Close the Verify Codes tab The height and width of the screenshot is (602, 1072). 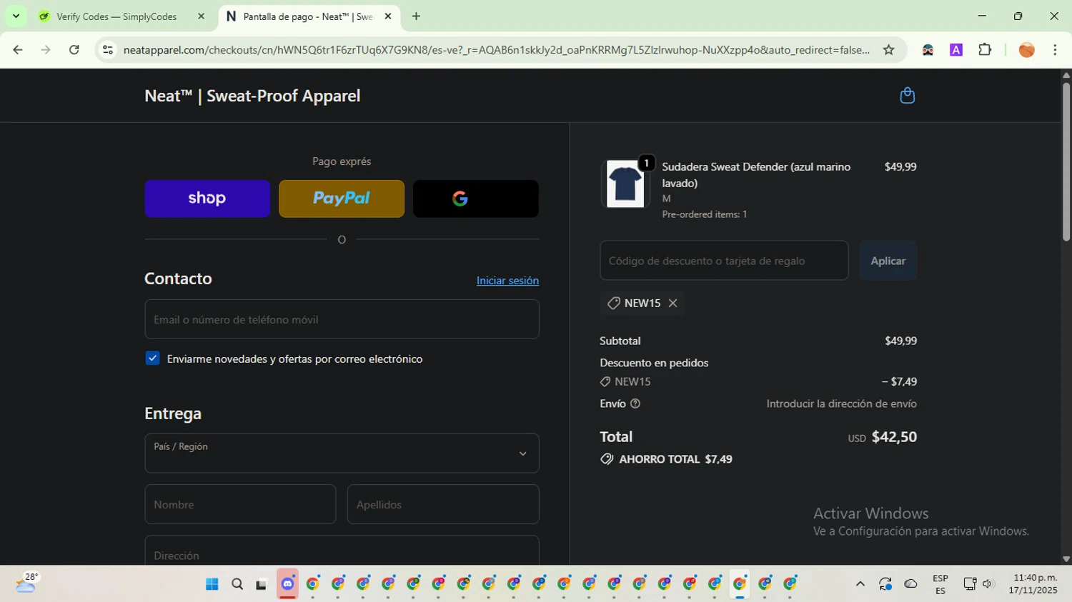(x=201, y=16)
